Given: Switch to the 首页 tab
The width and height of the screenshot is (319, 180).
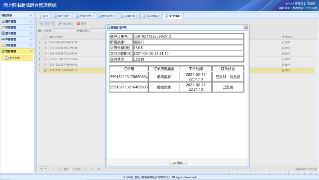Looking at the screenshot, I should 44,16.
